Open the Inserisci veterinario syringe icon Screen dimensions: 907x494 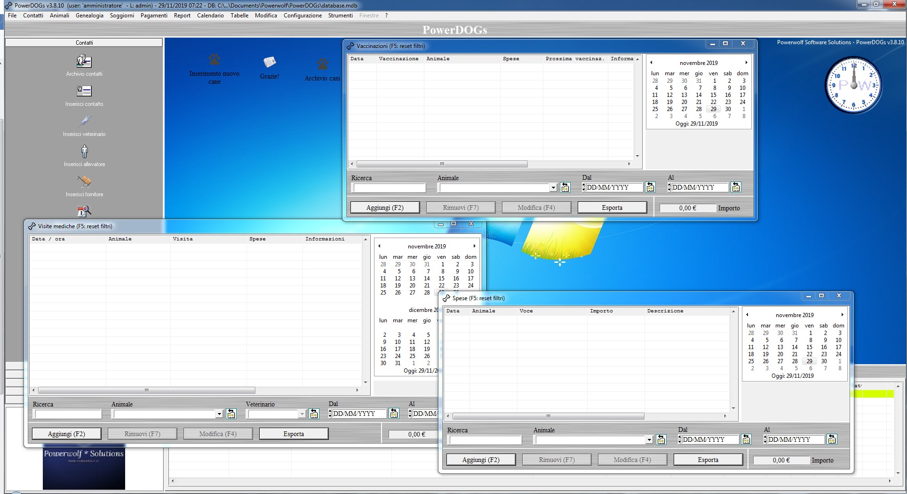[84, 121]
